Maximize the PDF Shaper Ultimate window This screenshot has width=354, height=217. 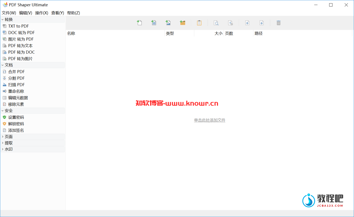(331, 5)
